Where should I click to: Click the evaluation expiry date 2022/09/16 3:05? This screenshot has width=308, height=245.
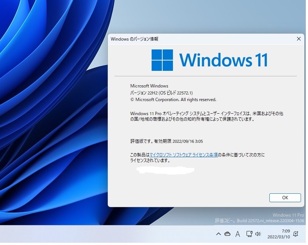point(188,141)
